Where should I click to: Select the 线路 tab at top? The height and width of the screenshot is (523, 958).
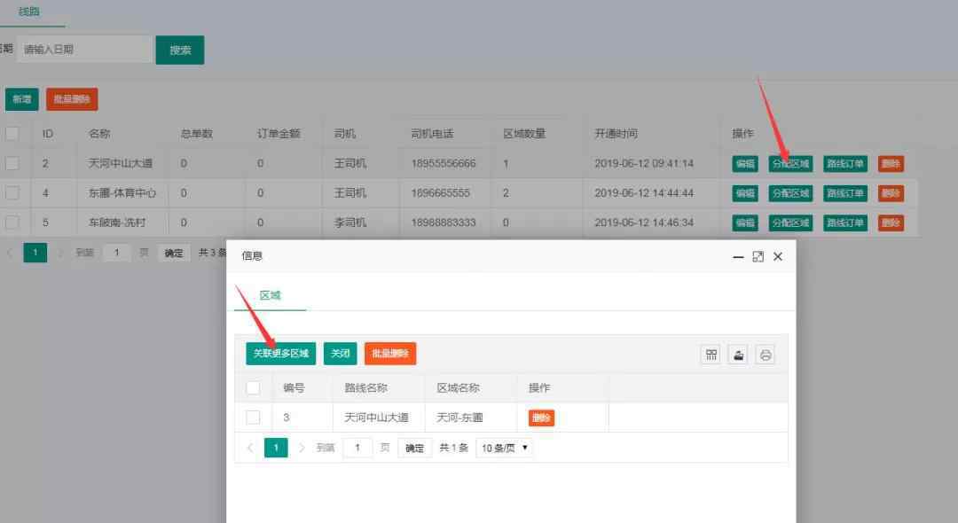pos(28,12)
